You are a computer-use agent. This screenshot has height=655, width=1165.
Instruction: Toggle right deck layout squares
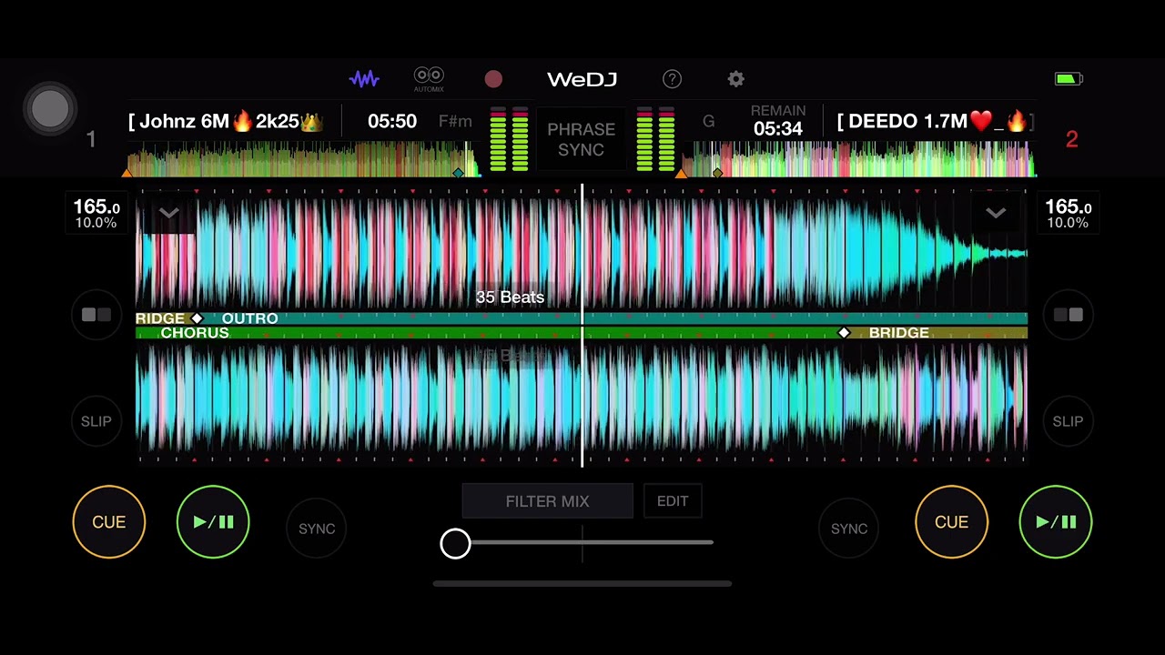pos(1068,315)
